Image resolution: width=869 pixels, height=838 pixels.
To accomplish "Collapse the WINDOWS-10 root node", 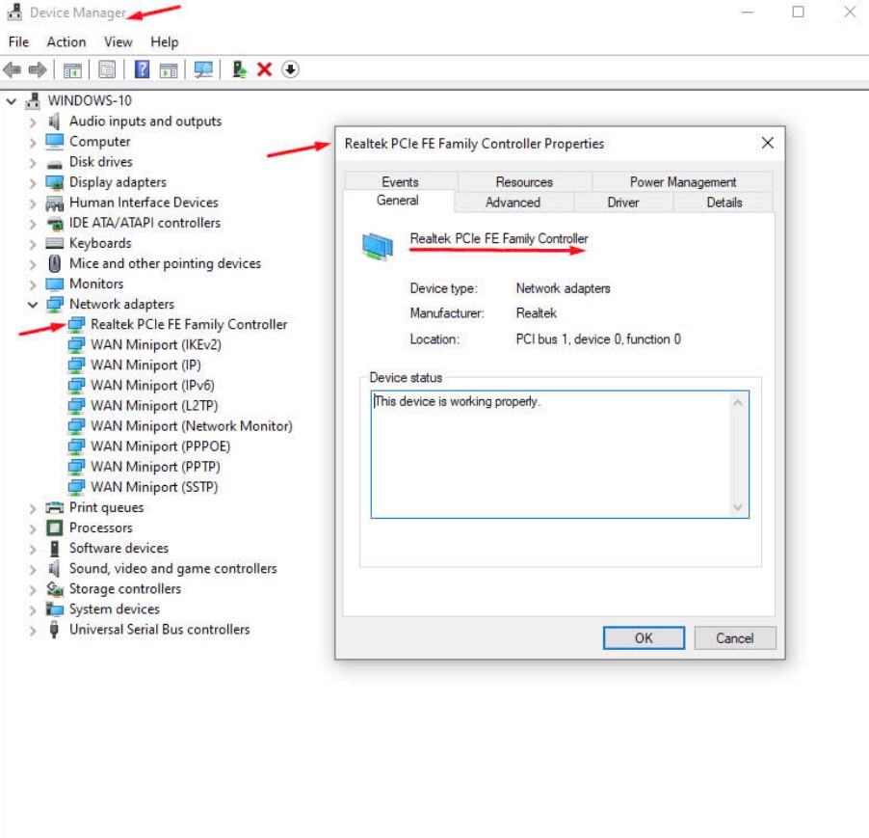I will 12,101.
